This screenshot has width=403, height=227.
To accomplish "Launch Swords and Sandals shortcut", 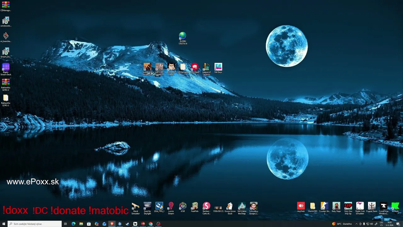I will pos(147,69).
